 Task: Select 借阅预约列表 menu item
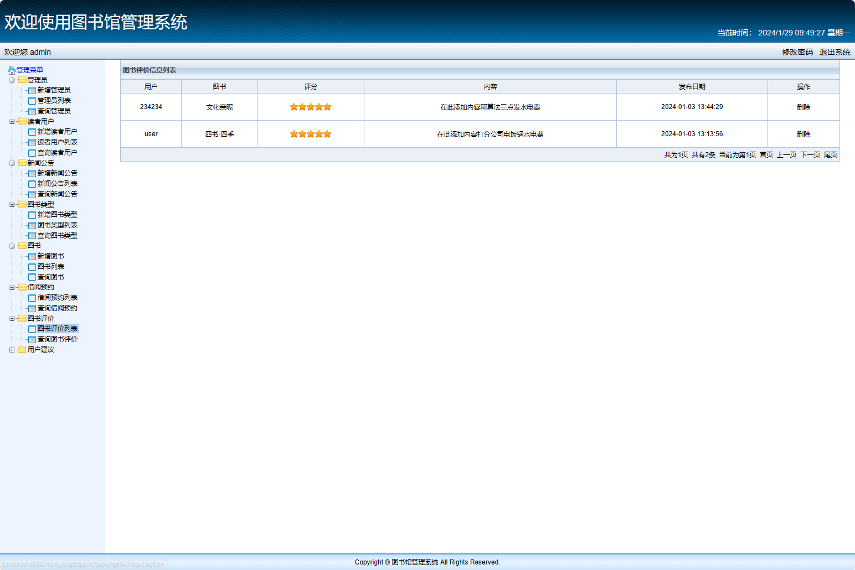coord(57,298)
